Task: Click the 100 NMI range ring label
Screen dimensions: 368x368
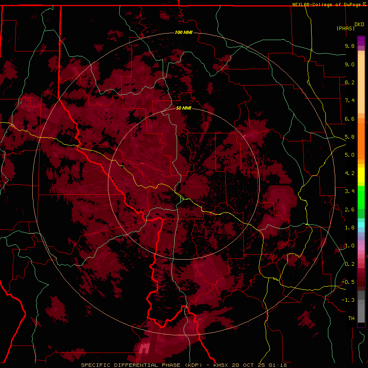Action: pos(184,32)
